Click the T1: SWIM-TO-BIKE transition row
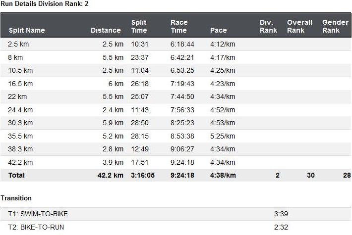Image resolution: width=352 pixels, height=235 pixels. [x=38, y=214]
